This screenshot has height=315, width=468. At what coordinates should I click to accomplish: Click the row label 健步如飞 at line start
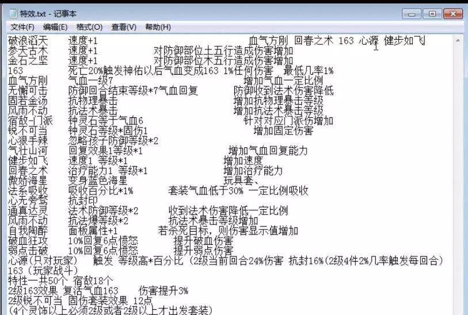pyautogui.click(x=28, y=160)
